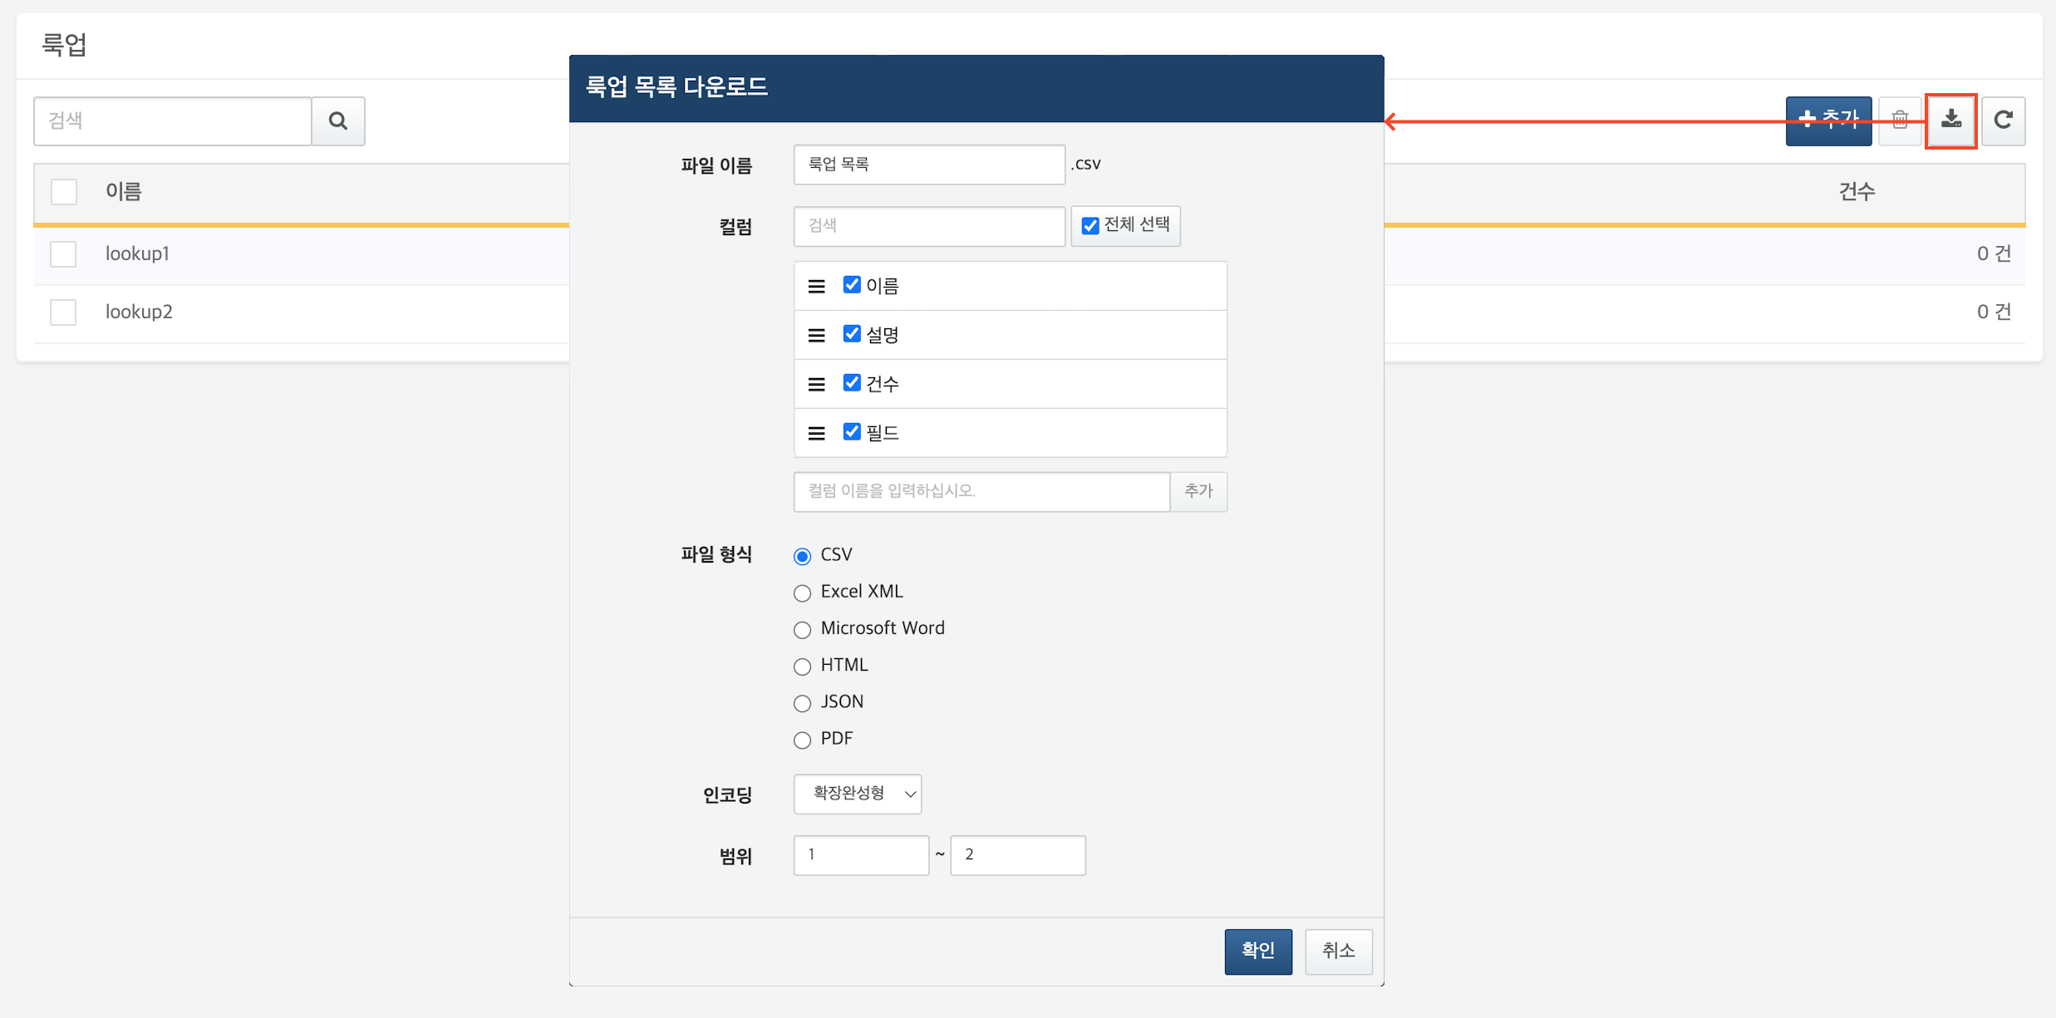Select Excel XML file format
This screenshot has height=1018, width=2056.
coord(802,593)
